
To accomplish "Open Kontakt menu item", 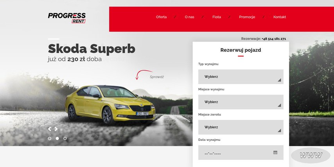I will (x=280, y=17).
